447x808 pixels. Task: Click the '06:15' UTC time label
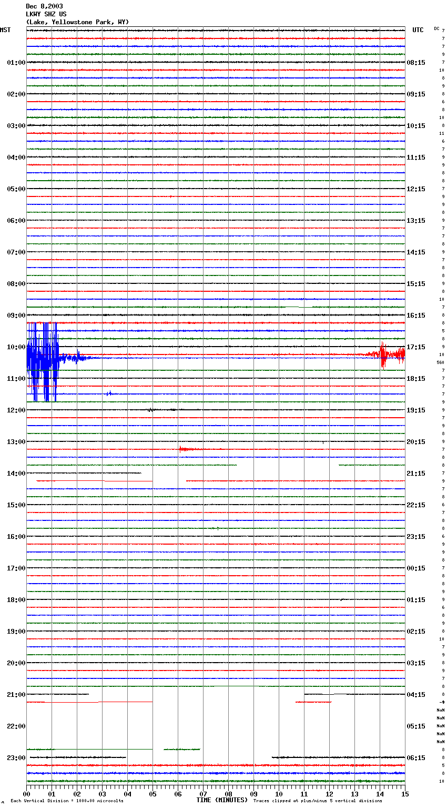(416, 758)
